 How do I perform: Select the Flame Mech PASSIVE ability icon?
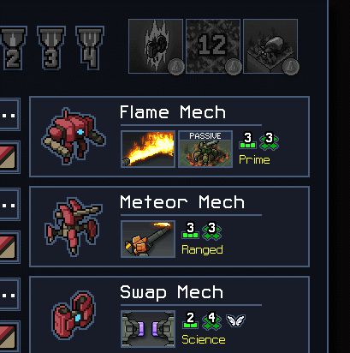point(205,149)
